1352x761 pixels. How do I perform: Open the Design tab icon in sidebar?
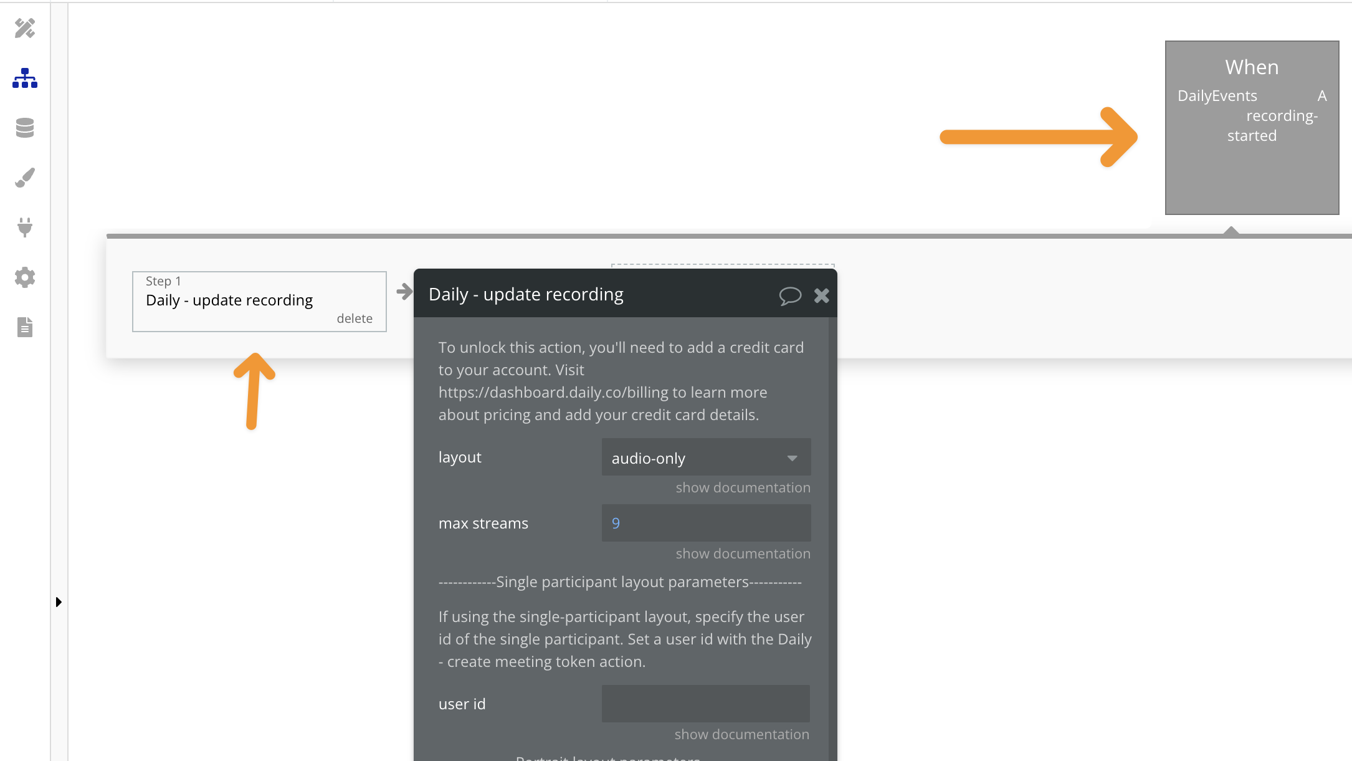click(x=25, y=28)
